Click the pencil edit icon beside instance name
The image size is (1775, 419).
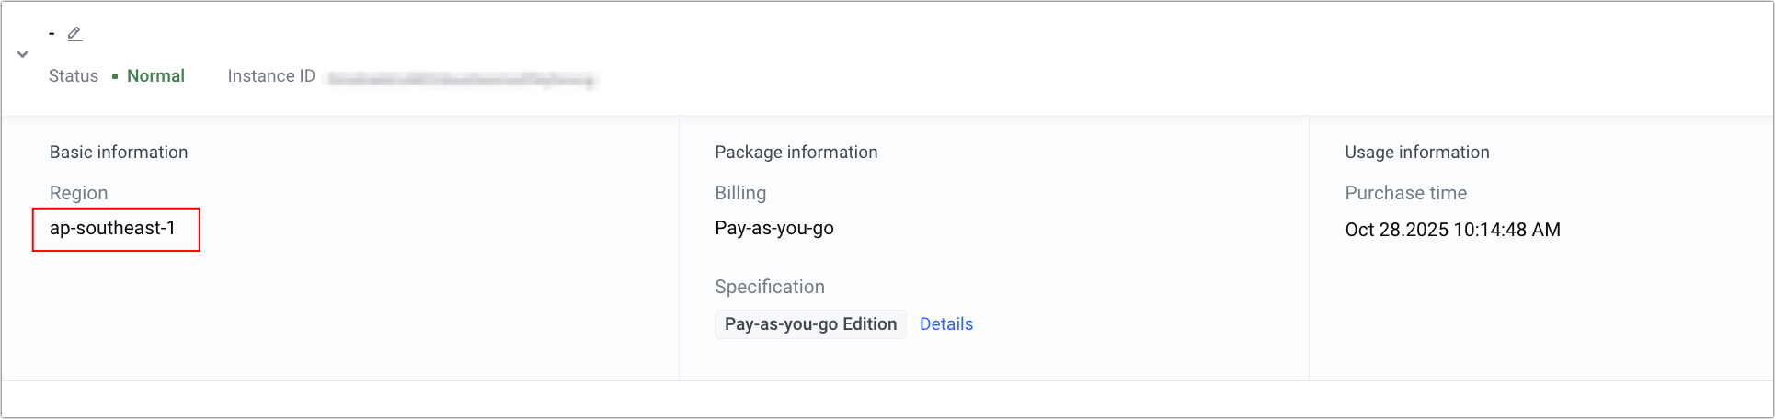coord(75,34)
